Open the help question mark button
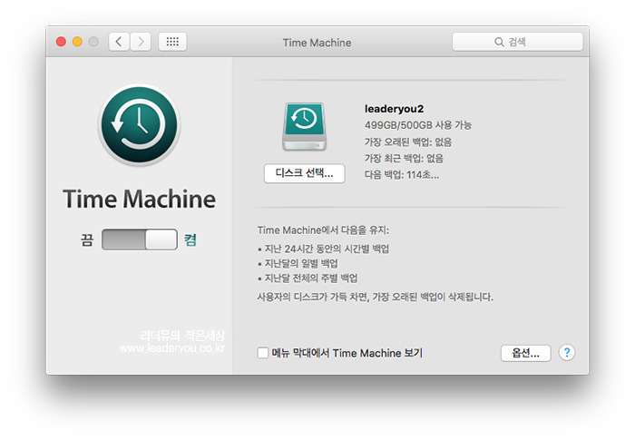 (567, 353)
